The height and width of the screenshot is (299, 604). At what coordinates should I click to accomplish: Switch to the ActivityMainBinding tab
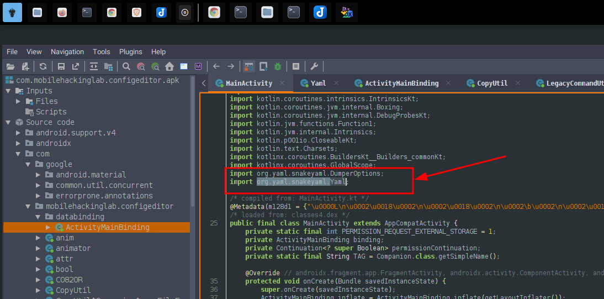pyautogui.click(x=402, y=83)
